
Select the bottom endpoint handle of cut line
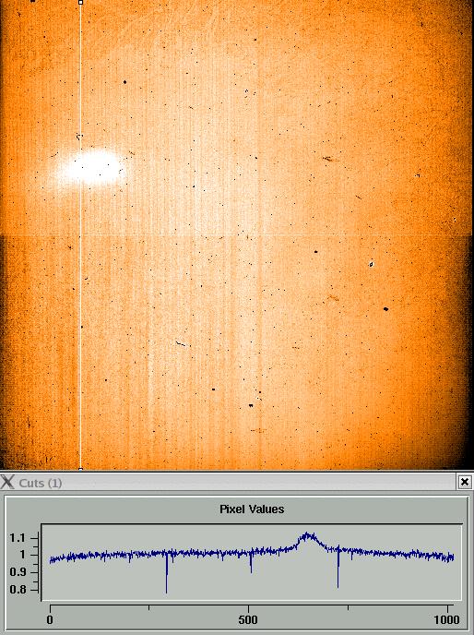click(x=80, y=469)
